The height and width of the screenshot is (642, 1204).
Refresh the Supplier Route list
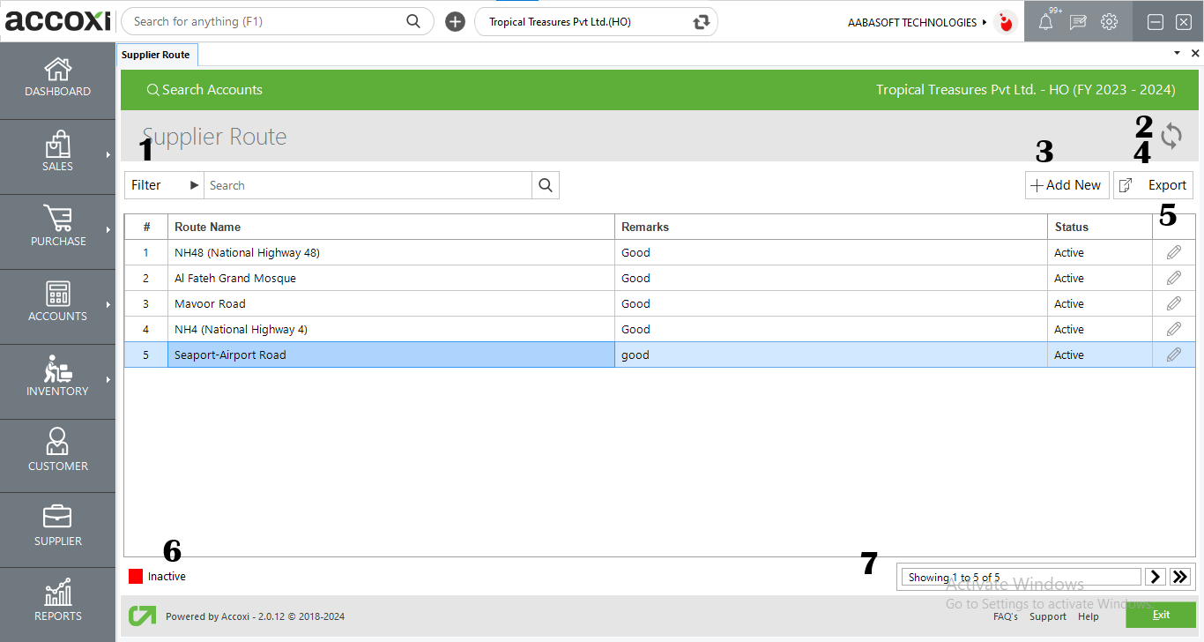pyautogui.click(x=1171, y=137)
